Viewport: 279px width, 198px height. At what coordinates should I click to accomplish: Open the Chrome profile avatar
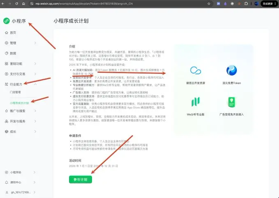(256, 4)
